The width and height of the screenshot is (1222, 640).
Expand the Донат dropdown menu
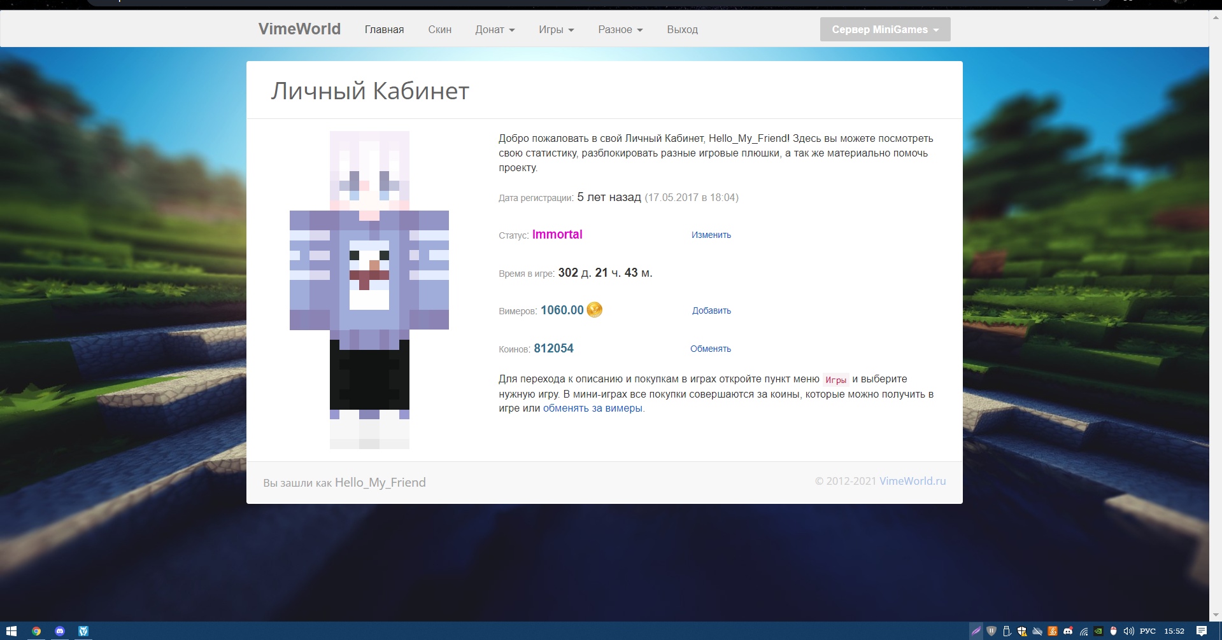pos(495,29)
